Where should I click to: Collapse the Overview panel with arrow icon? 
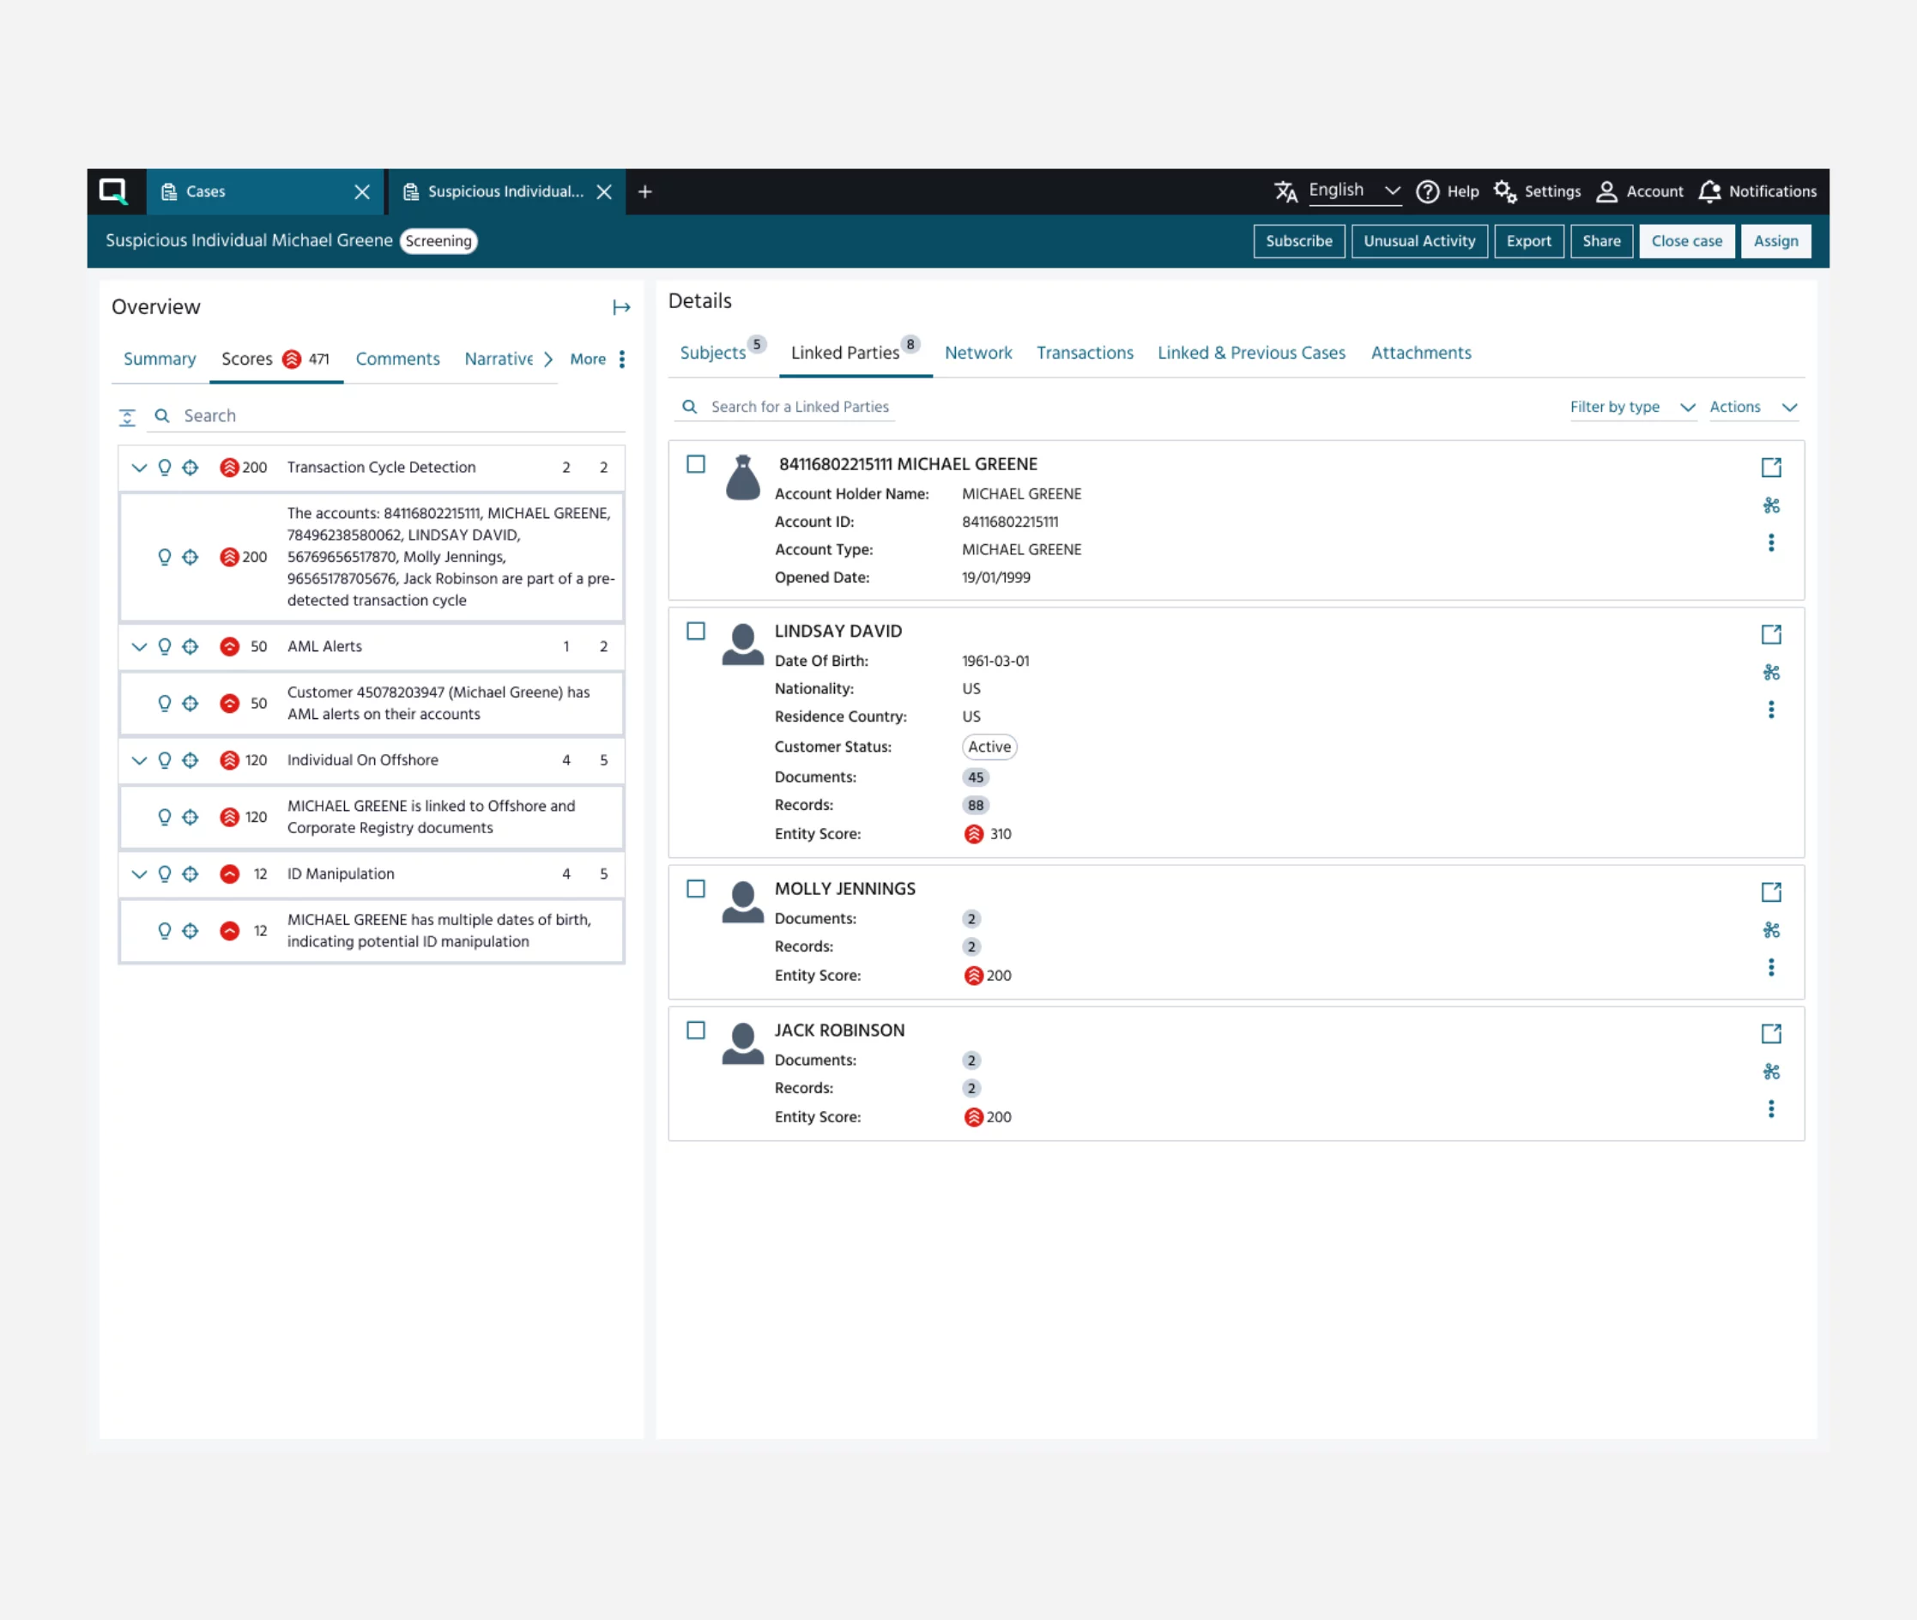coord(621,308)
